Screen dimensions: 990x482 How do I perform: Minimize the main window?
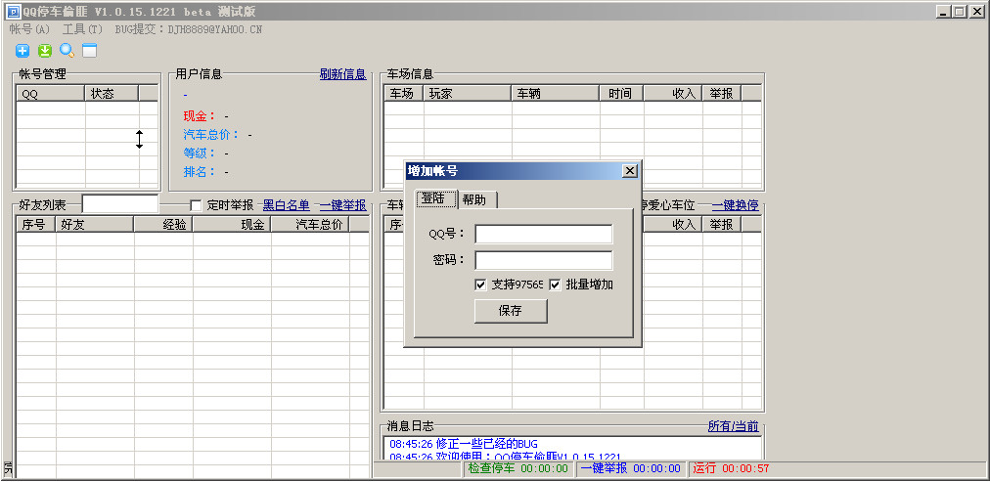pyautogui.click(x=944, y=12)
